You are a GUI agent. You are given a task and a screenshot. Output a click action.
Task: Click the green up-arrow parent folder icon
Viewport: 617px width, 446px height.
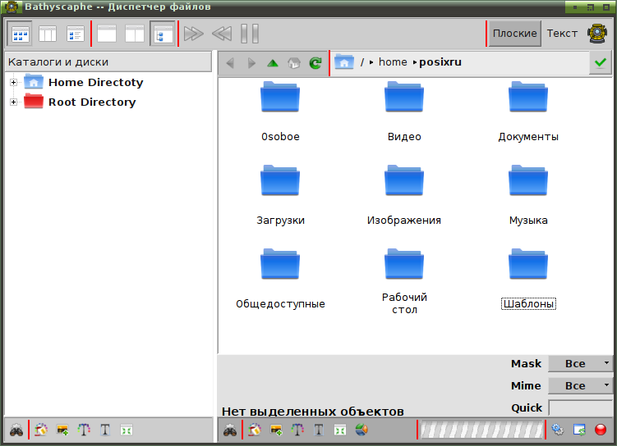click(272, 63)
